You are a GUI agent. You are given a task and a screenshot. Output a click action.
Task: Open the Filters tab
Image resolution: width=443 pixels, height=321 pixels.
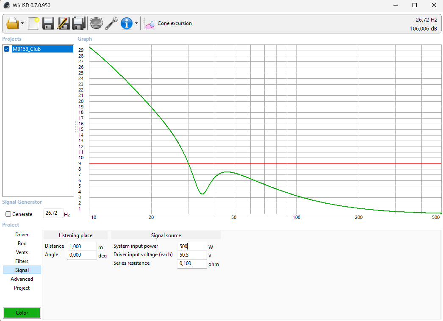[22, 261]
